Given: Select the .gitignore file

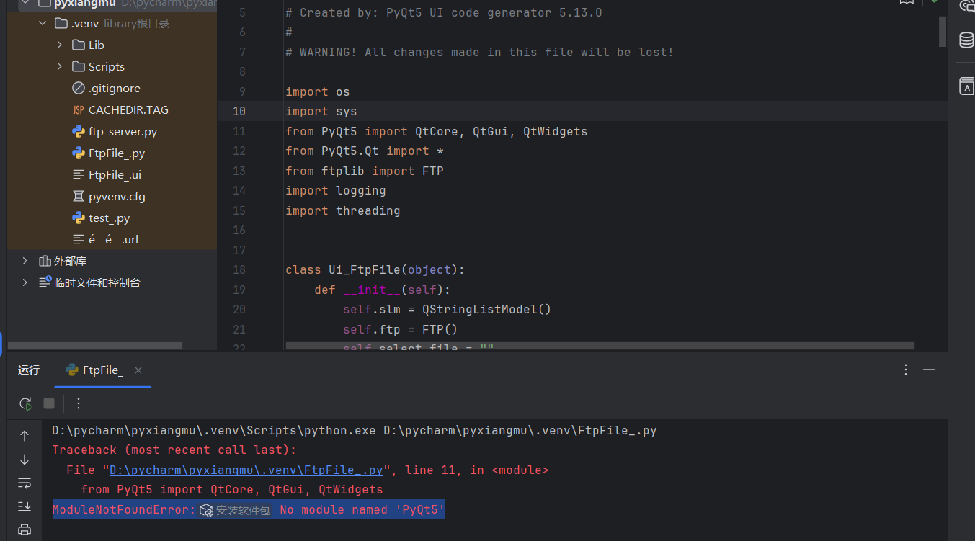Looking at the screenshot, I should point(112,88).
